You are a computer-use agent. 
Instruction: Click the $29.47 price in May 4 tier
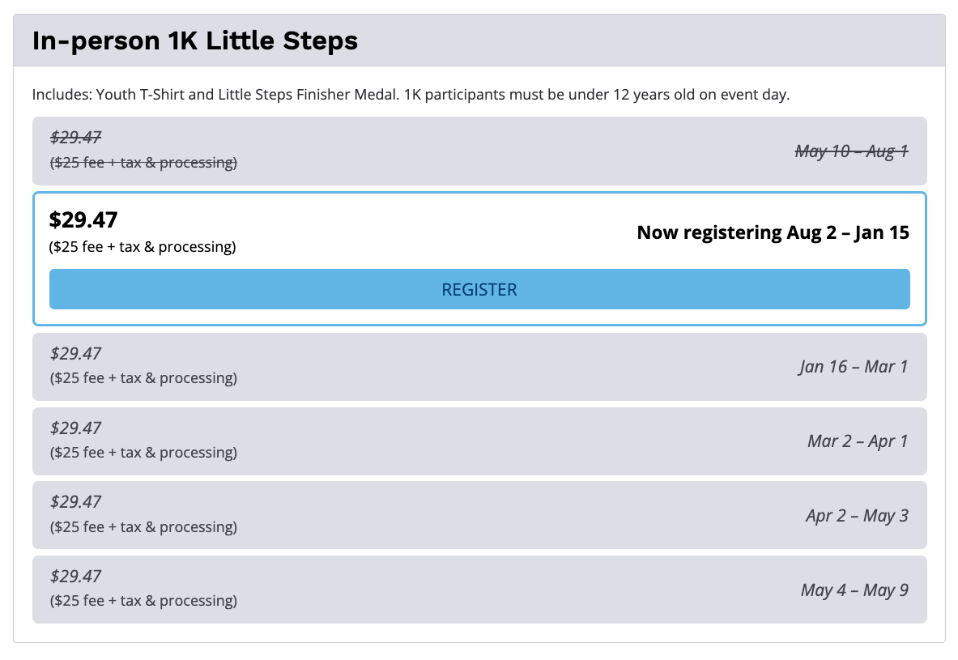point(75,577)
